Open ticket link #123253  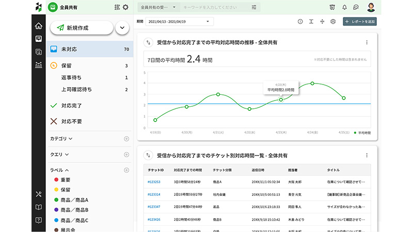coord(154,182)
